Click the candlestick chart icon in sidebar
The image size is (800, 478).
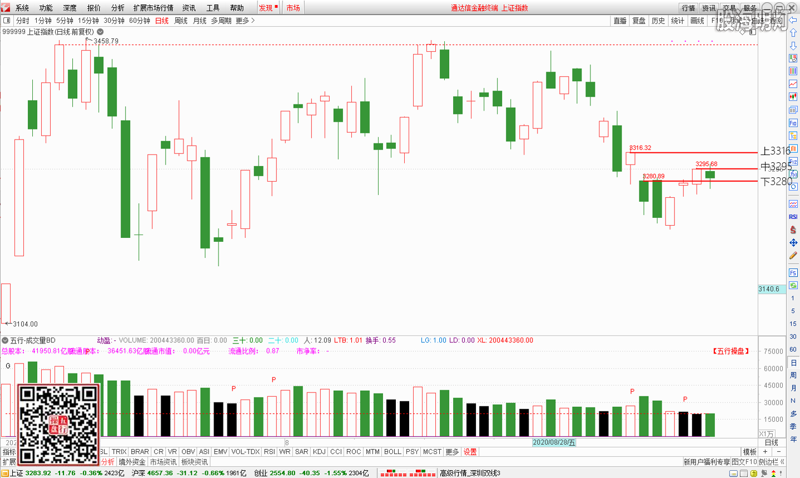pyautogui.click(x=793, y=97)
